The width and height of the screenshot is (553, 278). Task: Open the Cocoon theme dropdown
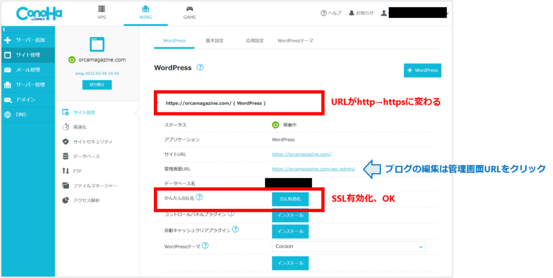(x=348, y=247)
